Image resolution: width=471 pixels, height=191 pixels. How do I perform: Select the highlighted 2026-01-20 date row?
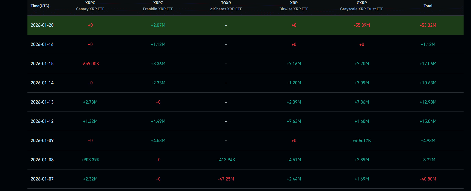[x=42, y=25]
